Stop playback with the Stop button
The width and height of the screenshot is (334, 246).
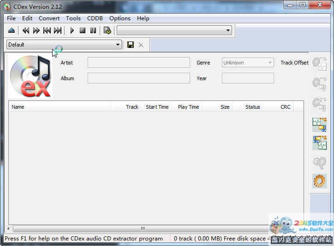pyautogui.click(x=83, y=30)
